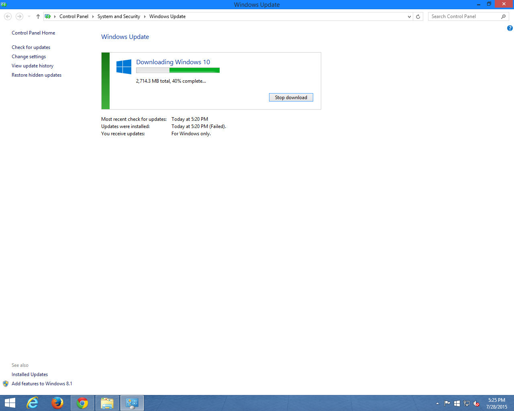Click 'For Windows only.' text
This screenshot has width=514, height=411.
[191, 134]
